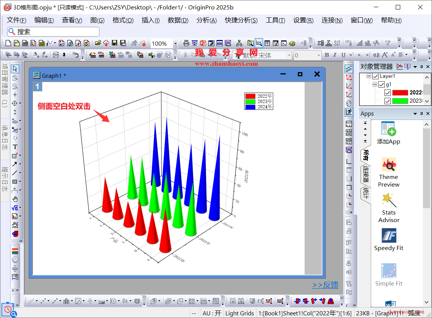Click the green 2023 color swatch

point(400,101)
